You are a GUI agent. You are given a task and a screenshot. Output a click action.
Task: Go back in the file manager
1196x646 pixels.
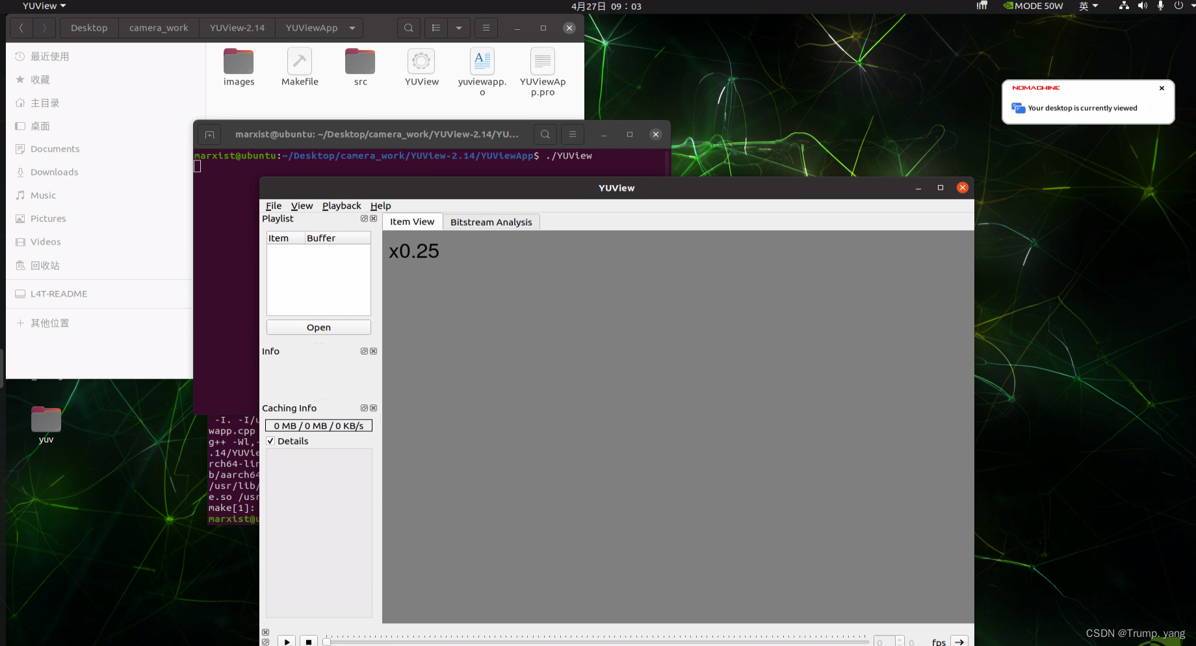point(21,28)
